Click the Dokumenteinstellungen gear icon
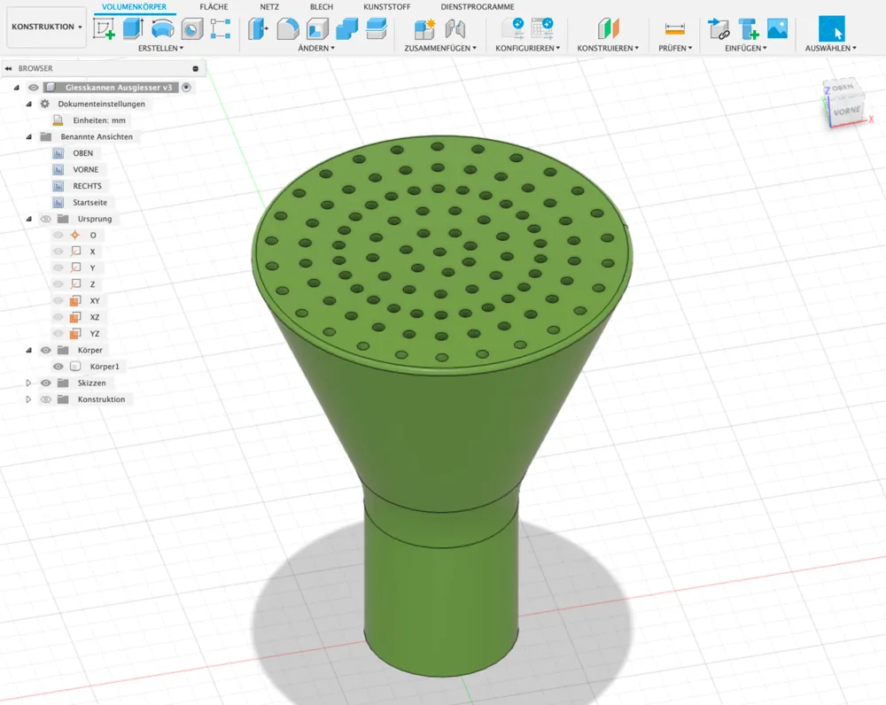 pyautogui.click(x=44, y=104)
